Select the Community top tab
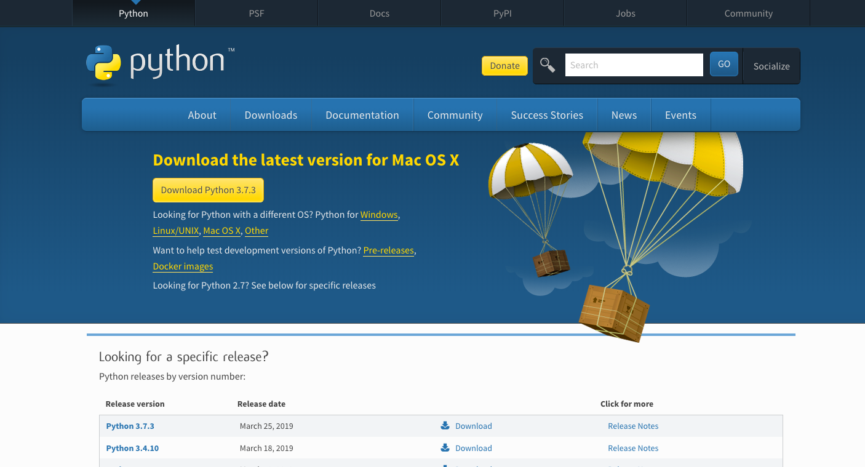This screenshot has height=467, width=865. (x=749, y=14)
